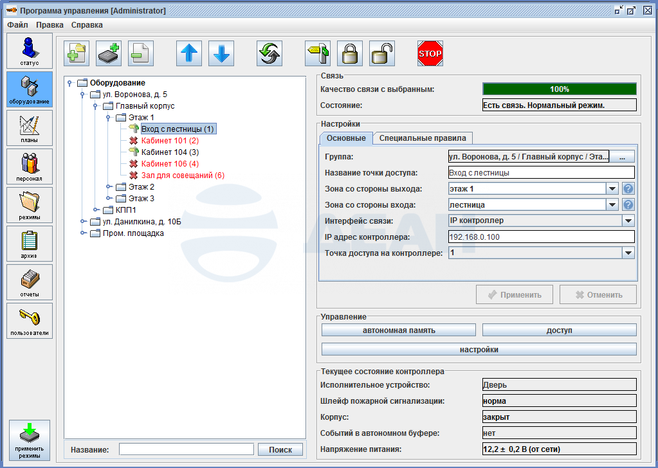Click the connection quality 100% bar
658x468 pixels.
[x=559, y=89]
